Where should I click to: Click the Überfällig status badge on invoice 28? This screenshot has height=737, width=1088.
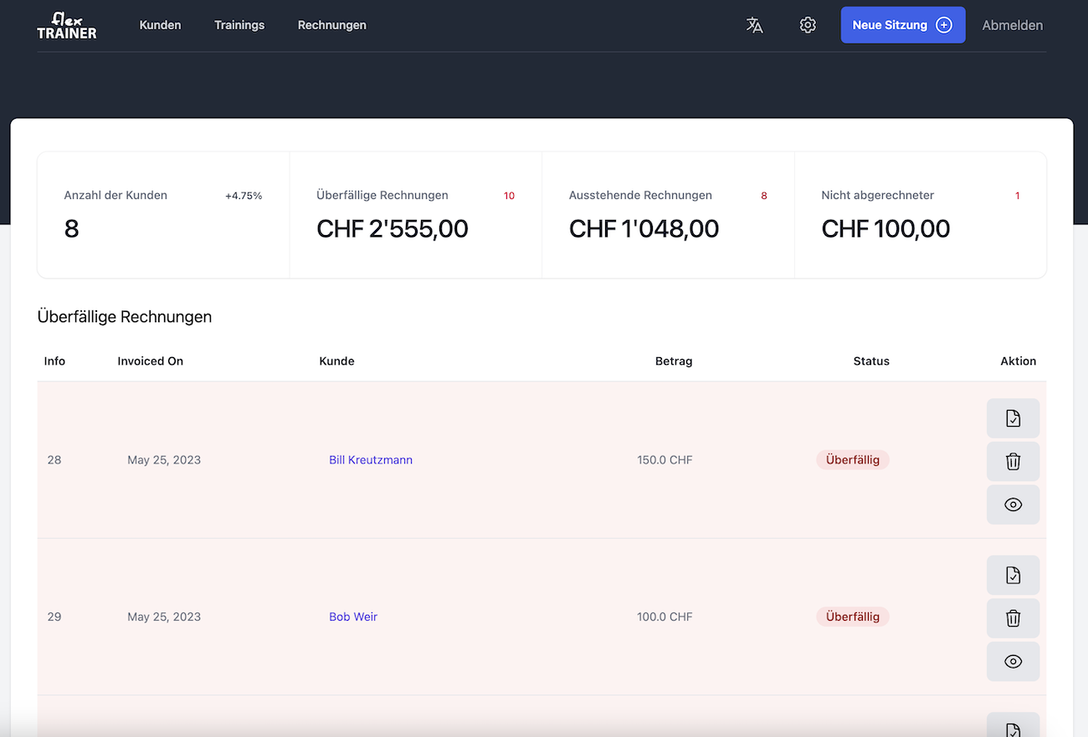pyautogui.click(x=852, y=459)
